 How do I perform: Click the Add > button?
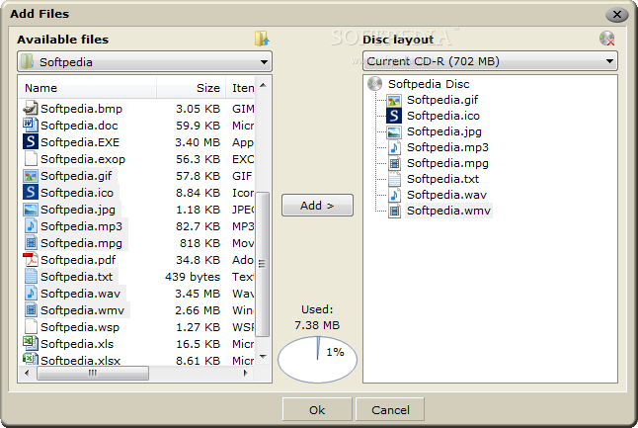317,206
